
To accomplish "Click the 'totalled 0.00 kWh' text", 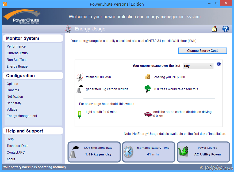I will coord(98,77).
